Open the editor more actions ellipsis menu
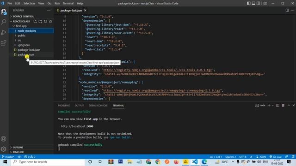 (293, 10)
